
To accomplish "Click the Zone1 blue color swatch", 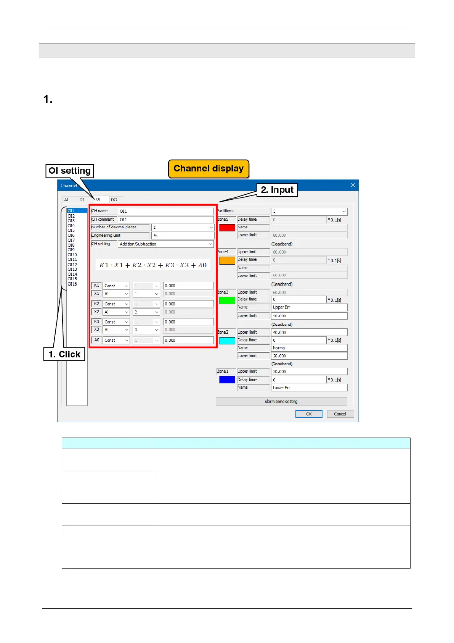I will pyautogui.click(x=227, y=380).
